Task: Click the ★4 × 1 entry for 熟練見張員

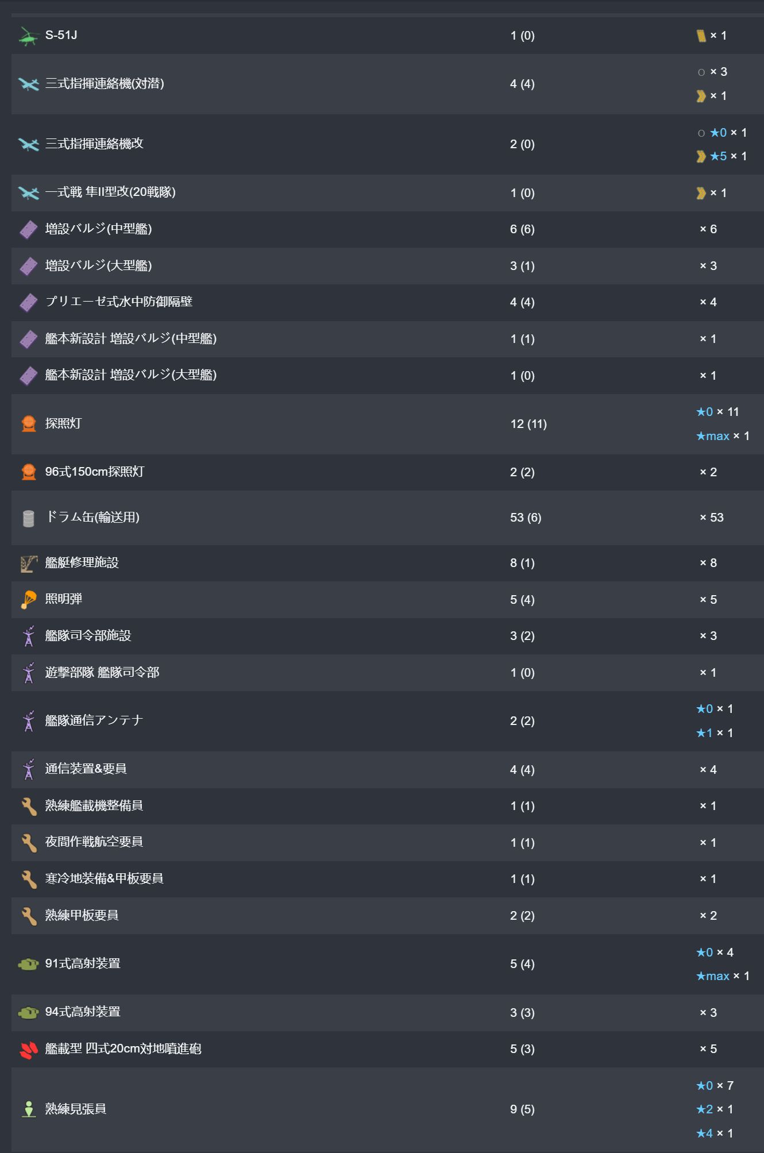Action: [x=715, y=1133]
